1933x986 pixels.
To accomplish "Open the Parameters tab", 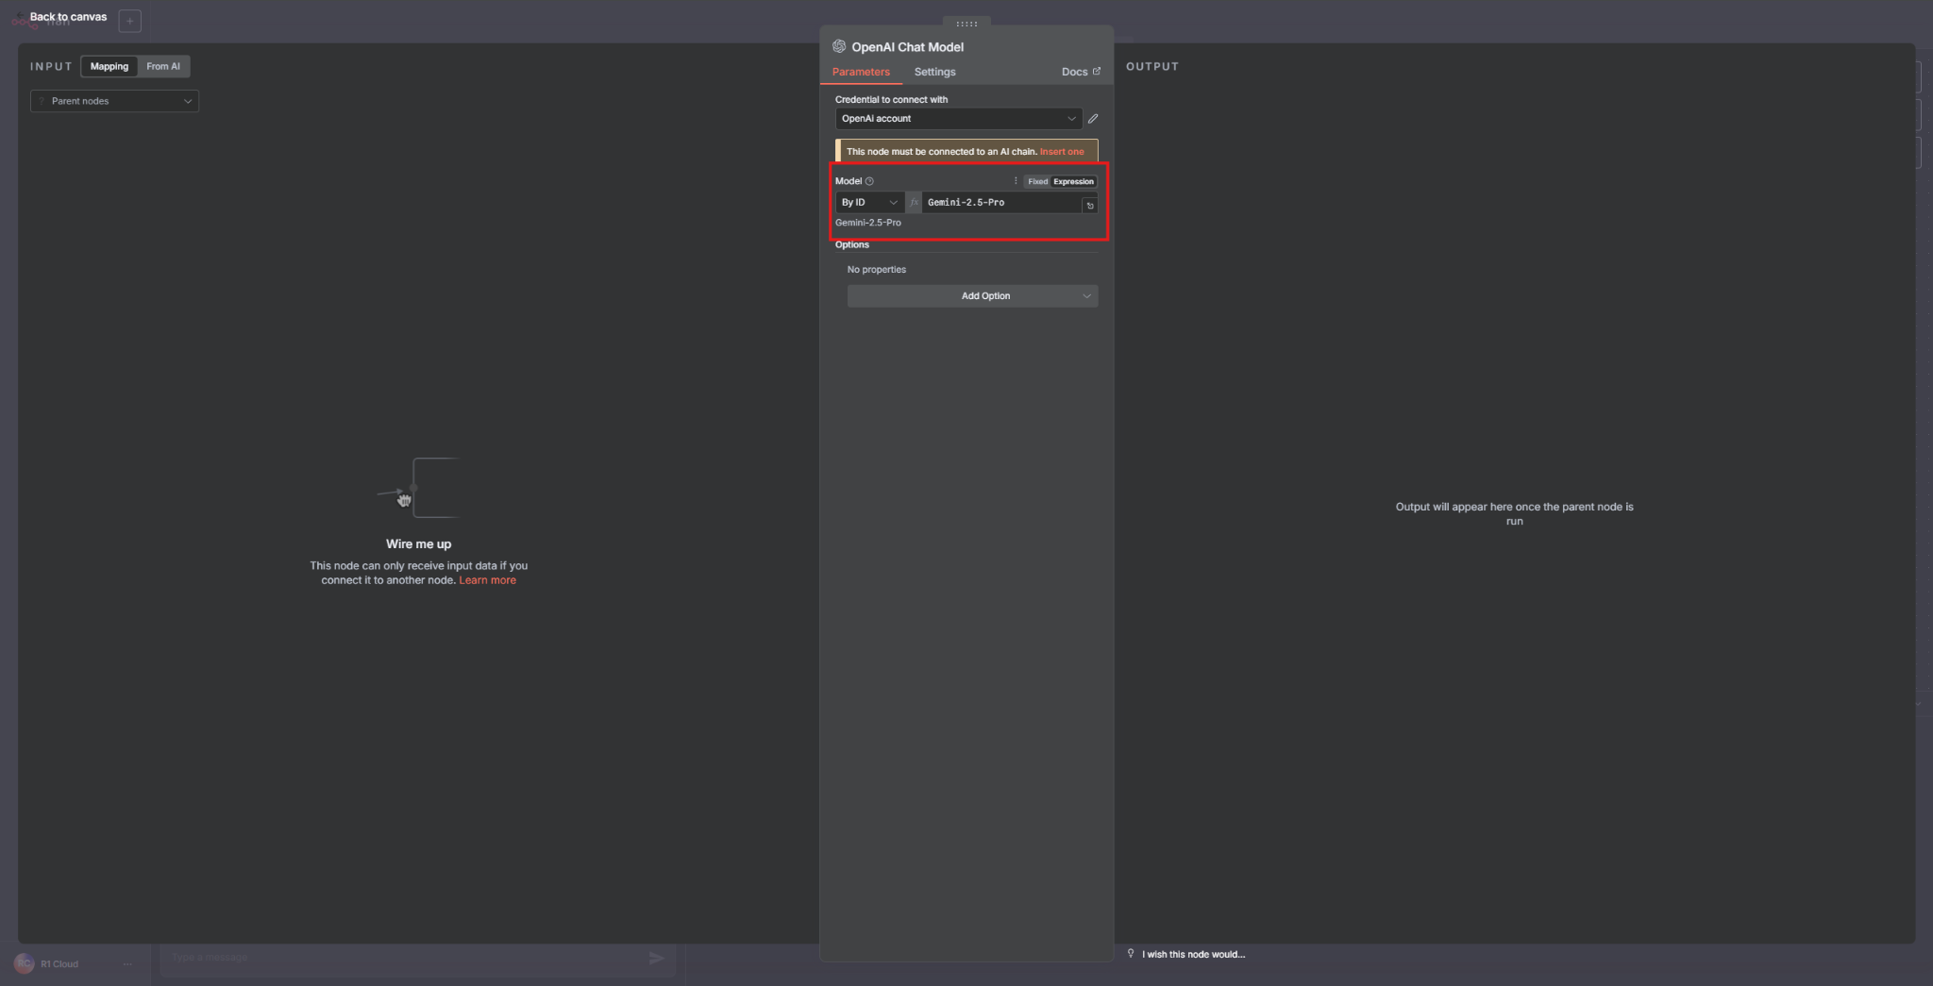I will (x=861, y=72).
